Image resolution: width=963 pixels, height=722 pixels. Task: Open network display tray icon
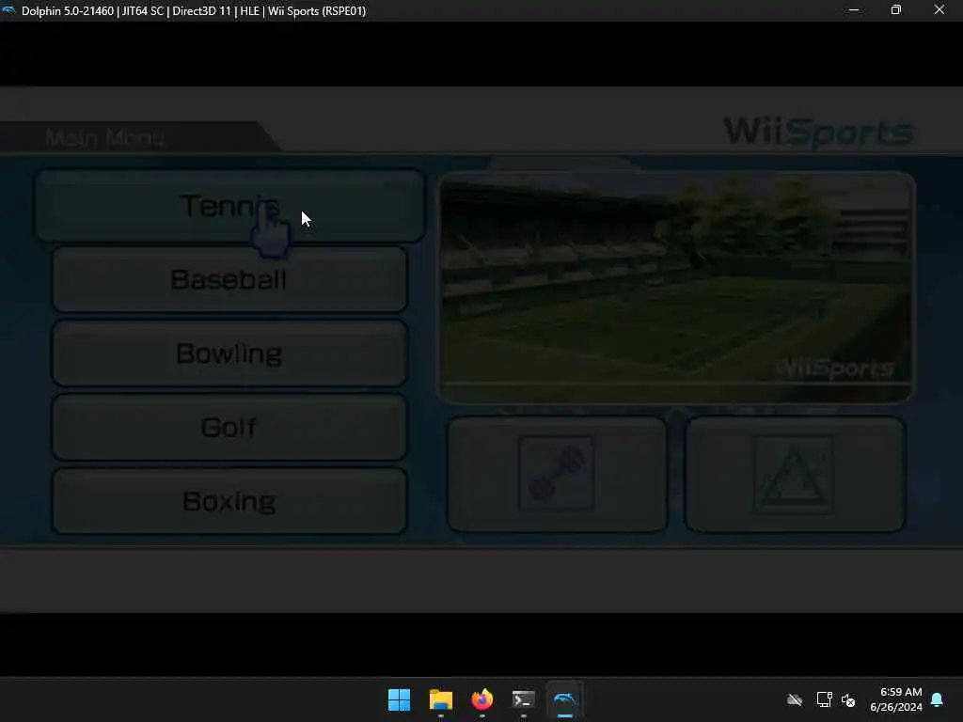[824, 699]
